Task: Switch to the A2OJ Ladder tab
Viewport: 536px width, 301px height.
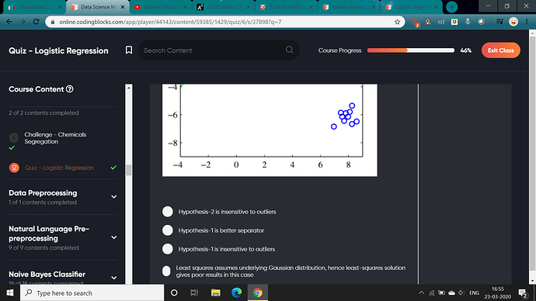Action: click(x=223, y=7)
